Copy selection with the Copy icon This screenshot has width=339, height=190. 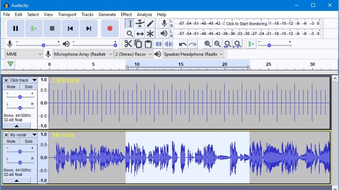tap(138, 44)
